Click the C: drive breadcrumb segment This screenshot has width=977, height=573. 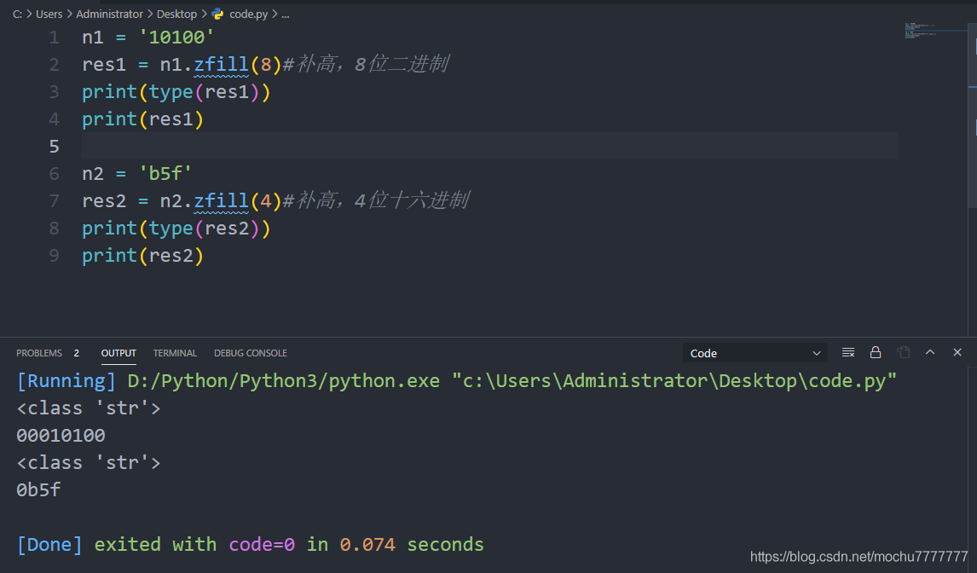pos(17,14)
